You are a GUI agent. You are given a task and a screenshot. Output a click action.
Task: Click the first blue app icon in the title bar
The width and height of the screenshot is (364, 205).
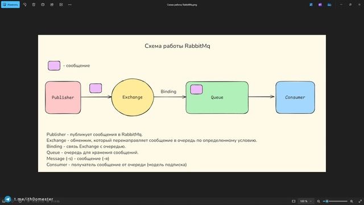pyautogui.click(x=311, y=5)
